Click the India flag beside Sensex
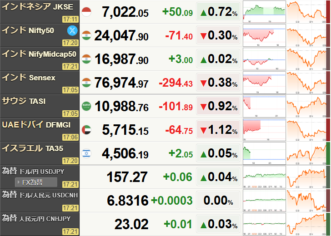Image resolution: width=331 pixels, height=236 pixels. pos(86,83)
